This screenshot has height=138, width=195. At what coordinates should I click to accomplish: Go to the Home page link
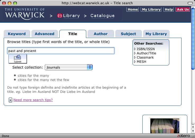click(x=133, y=9)
